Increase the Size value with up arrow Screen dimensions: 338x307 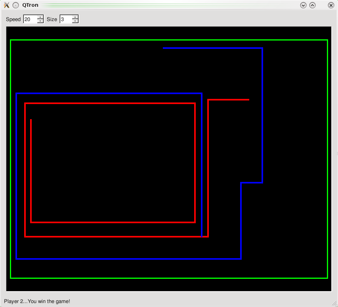[75, 17]
